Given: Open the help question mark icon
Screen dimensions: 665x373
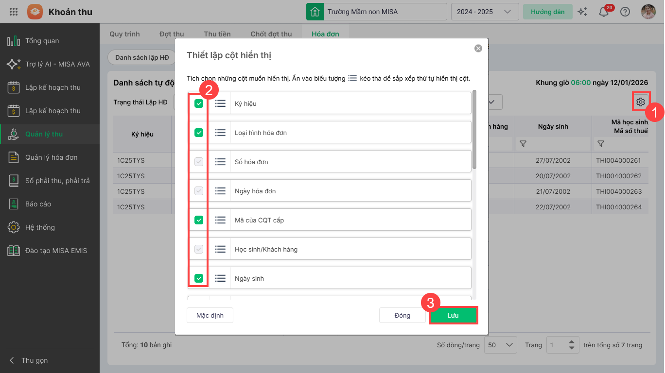Looking at the screenshot, I should pyautogui.click(x=625, y=12).
